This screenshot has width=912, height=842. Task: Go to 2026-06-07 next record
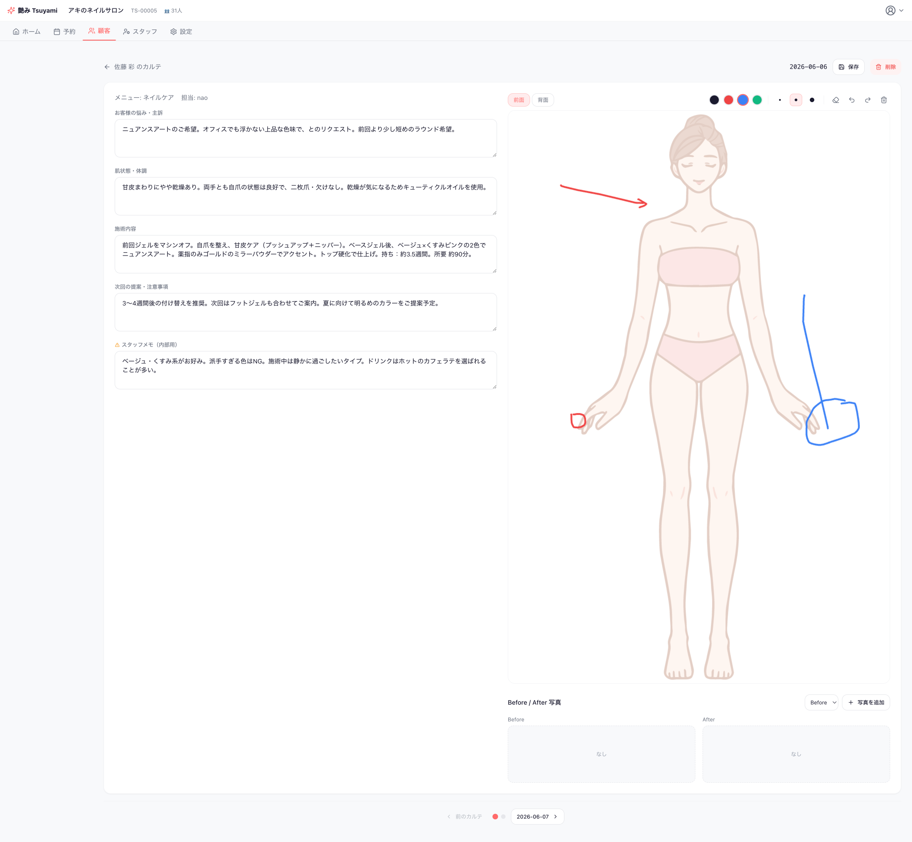(537, 817)
